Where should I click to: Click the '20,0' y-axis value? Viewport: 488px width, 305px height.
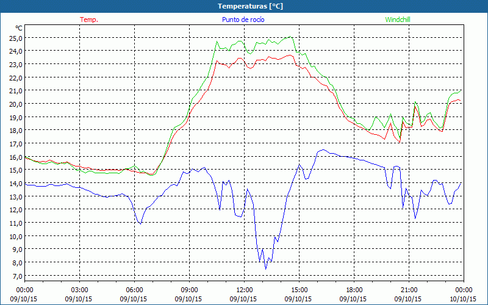tap(16, 104)
